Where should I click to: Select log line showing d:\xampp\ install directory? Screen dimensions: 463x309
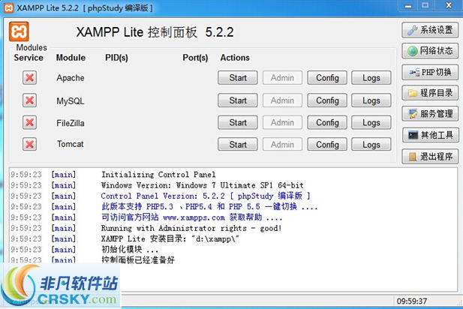170,238
